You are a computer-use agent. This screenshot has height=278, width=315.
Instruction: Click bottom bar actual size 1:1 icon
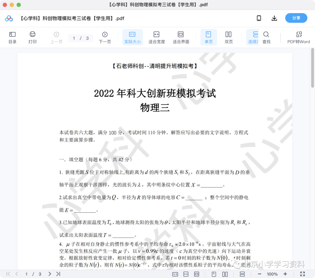point(175,274)
